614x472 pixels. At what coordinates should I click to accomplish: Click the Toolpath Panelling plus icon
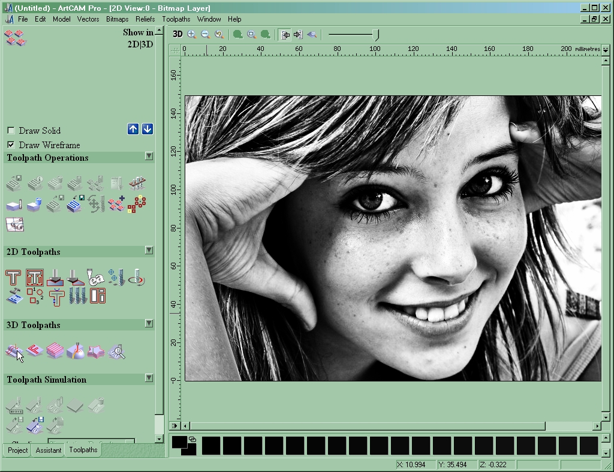point(116,204)
